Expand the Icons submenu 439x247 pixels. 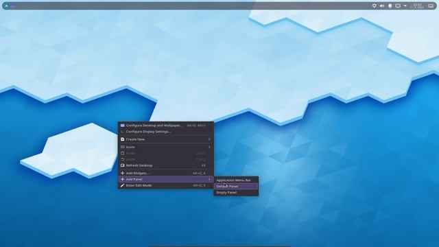tap(166, 147)
